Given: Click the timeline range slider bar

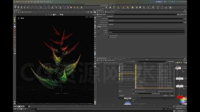Looking at the screenshot, I should [99, 109].
